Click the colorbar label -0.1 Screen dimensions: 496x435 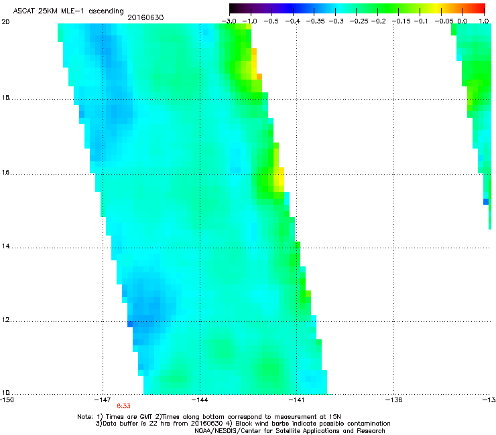pyautogui.click(x=421, y=21)
